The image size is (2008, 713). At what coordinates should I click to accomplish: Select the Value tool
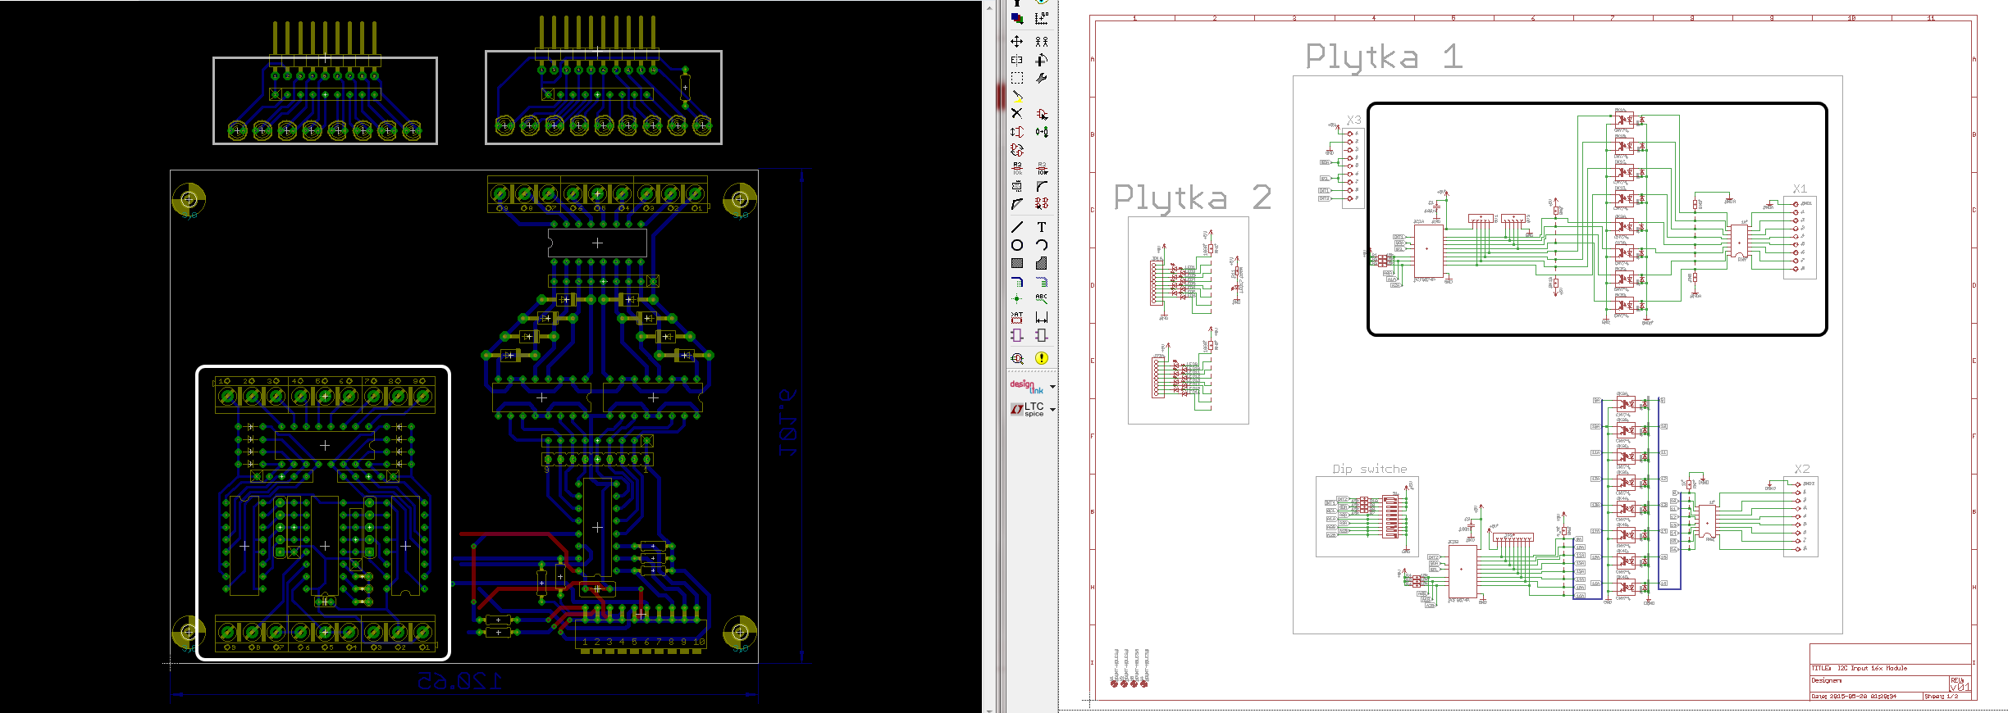click(1042, 168)
